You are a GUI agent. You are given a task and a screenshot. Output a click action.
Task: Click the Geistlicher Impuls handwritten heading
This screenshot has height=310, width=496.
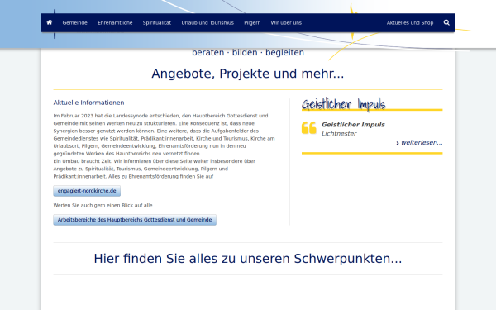[x=344, y=104]
